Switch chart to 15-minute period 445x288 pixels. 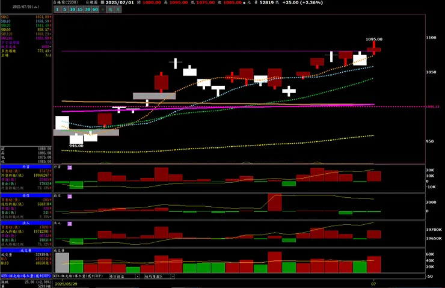(x=80, y=10)
